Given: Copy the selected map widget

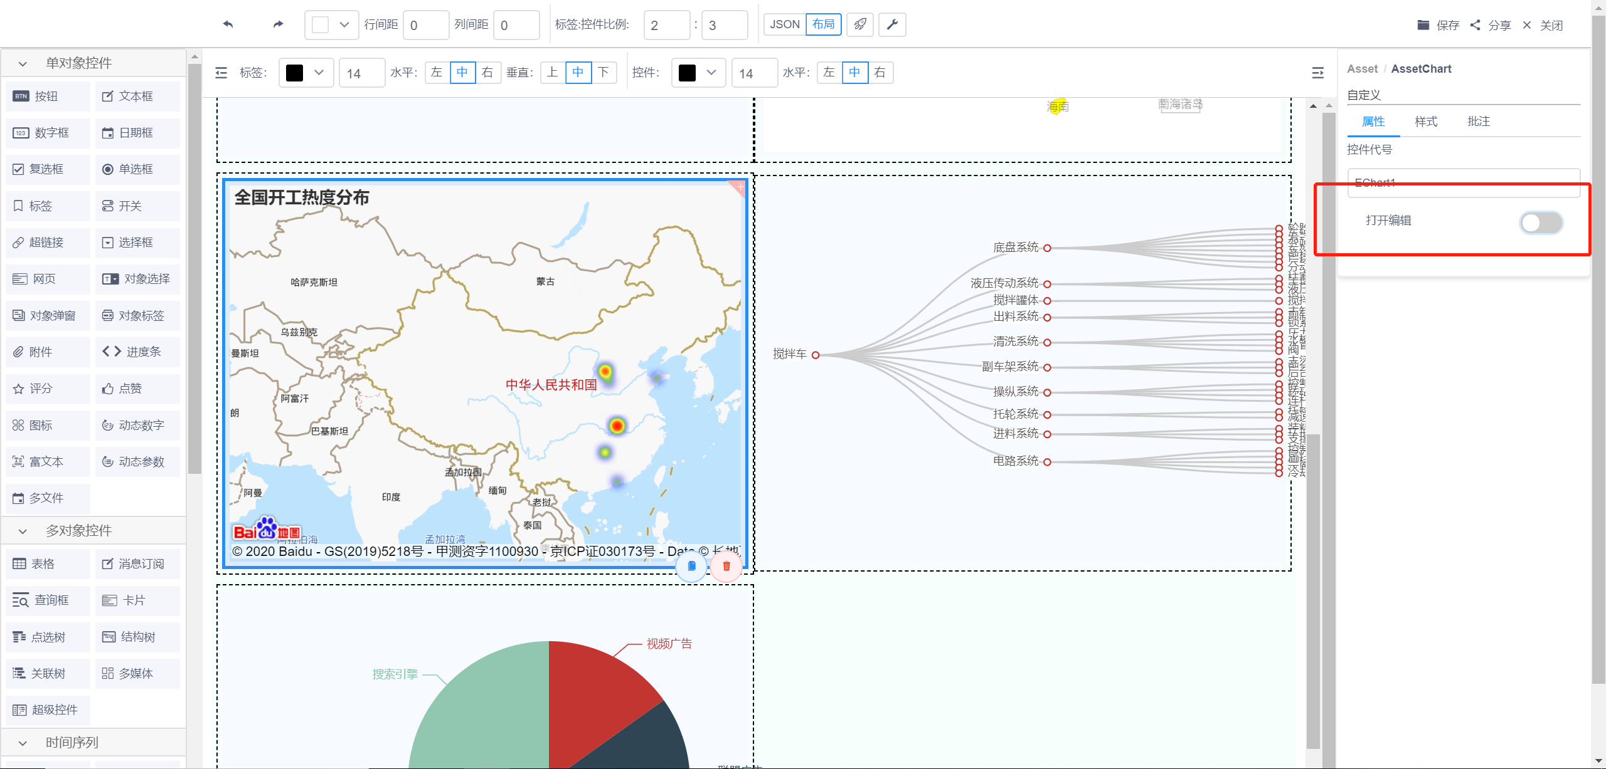Looking at the screenshot, I should (692, 566).
